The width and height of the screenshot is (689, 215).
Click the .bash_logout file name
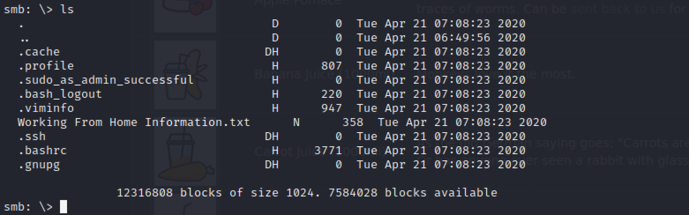pyautogui.click(x=60, y=94)
